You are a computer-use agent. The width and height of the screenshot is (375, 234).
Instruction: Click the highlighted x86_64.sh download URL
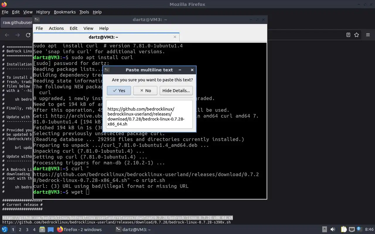pyautogui.click(x=117, y=218)
